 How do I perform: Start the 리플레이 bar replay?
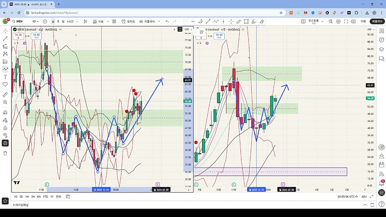147,21
